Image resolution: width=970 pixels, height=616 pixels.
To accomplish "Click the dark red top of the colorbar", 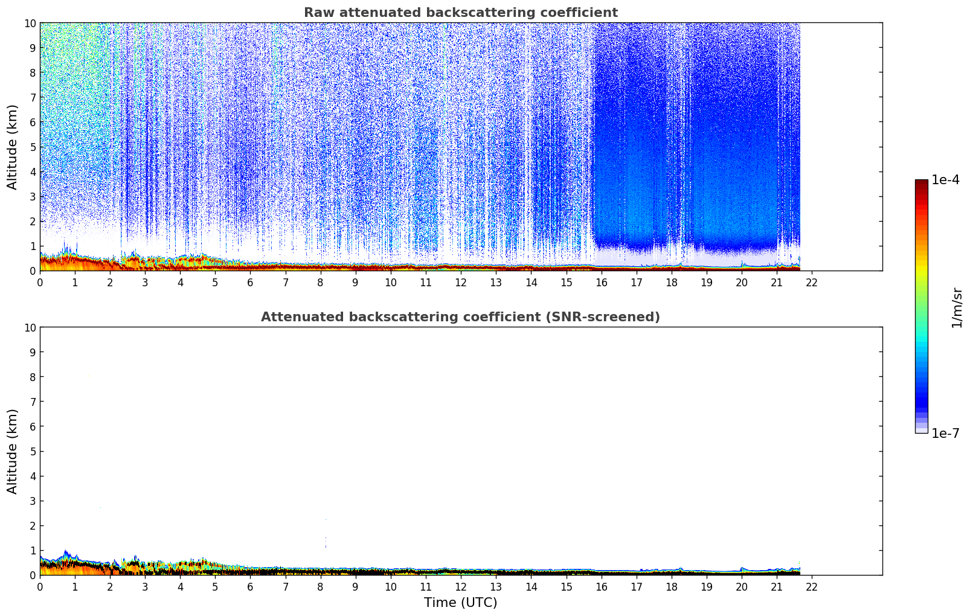I will click(x=921, y=184).
